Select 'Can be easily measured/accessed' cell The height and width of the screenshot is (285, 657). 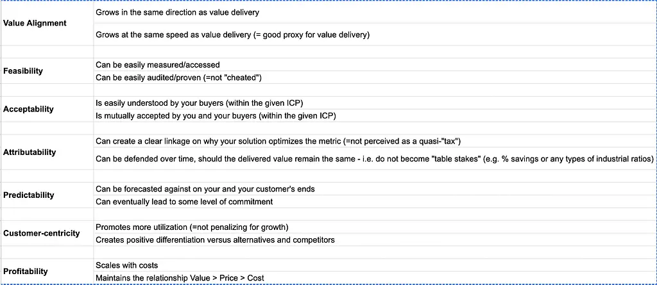(x=158, y=65)
